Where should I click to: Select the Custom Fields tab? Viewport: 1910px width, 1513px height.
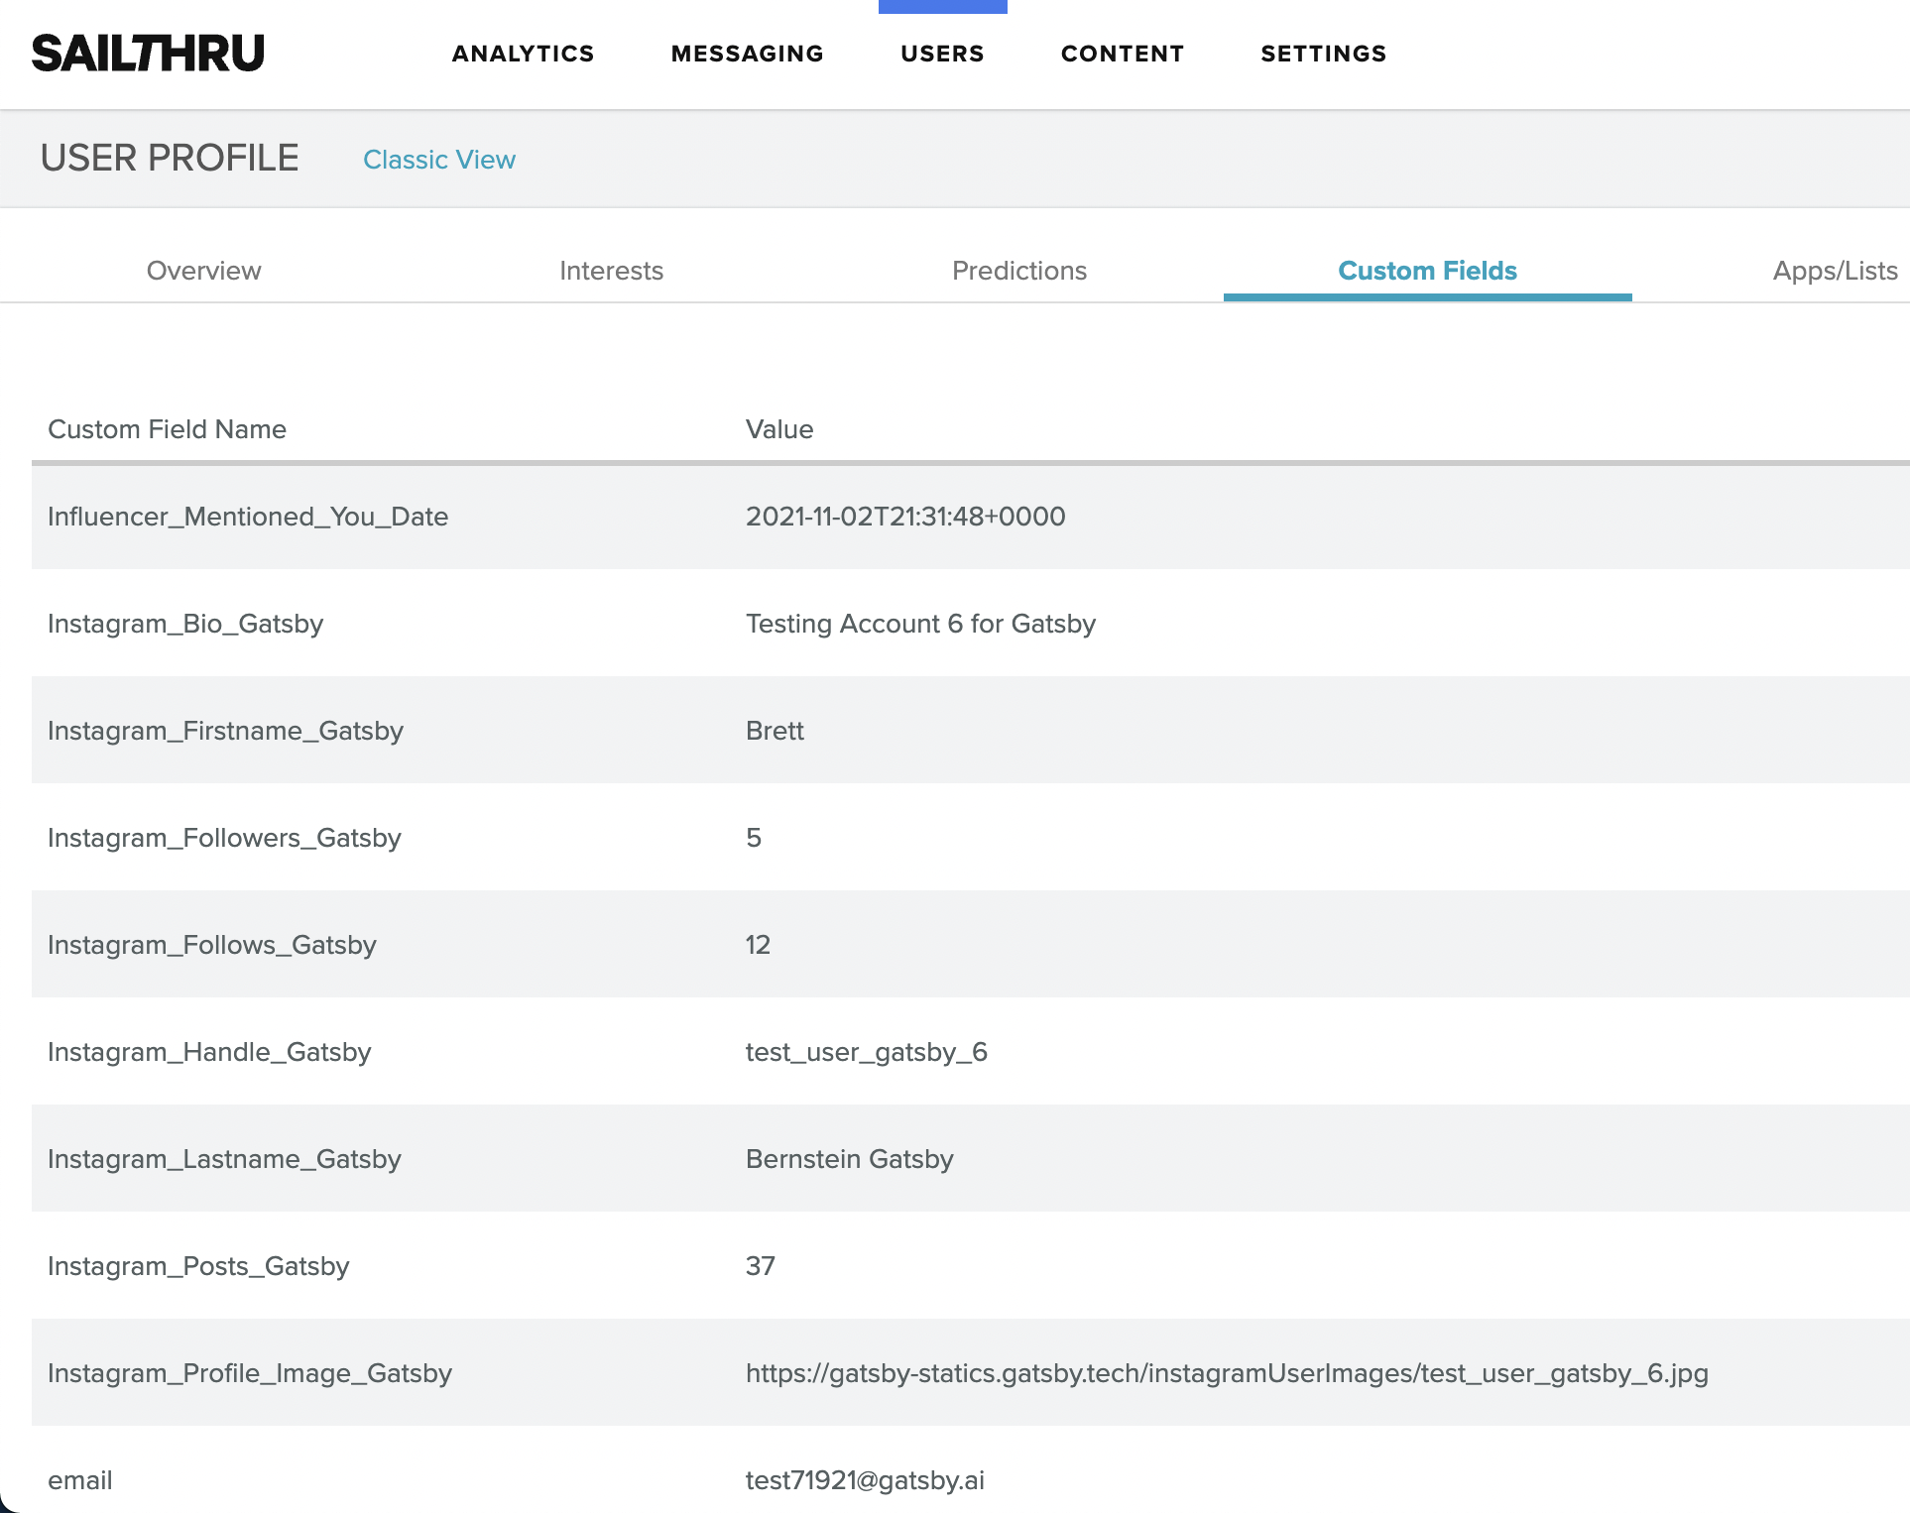click(1428, 271)
